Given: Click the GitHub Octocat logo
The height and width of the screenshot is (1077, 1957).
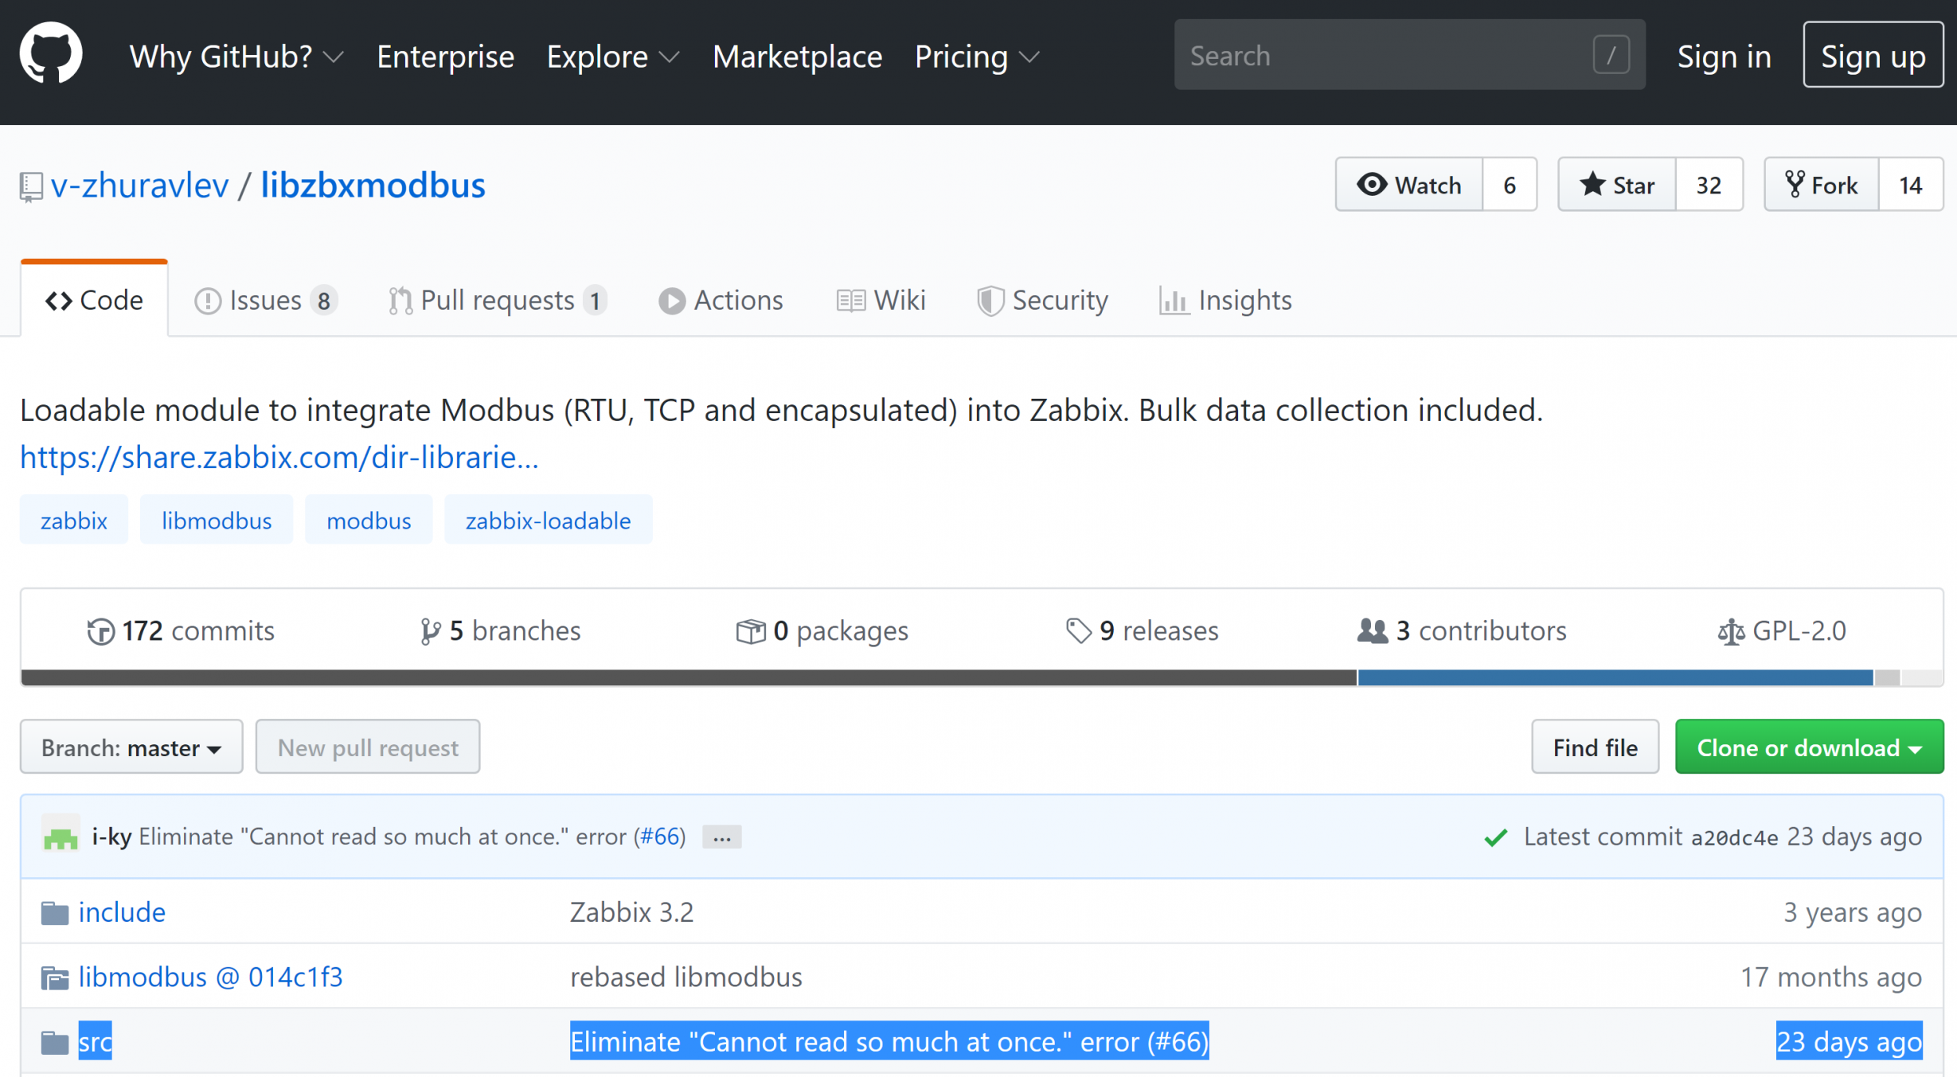Looking at the screenshot, I should (51, 54).
